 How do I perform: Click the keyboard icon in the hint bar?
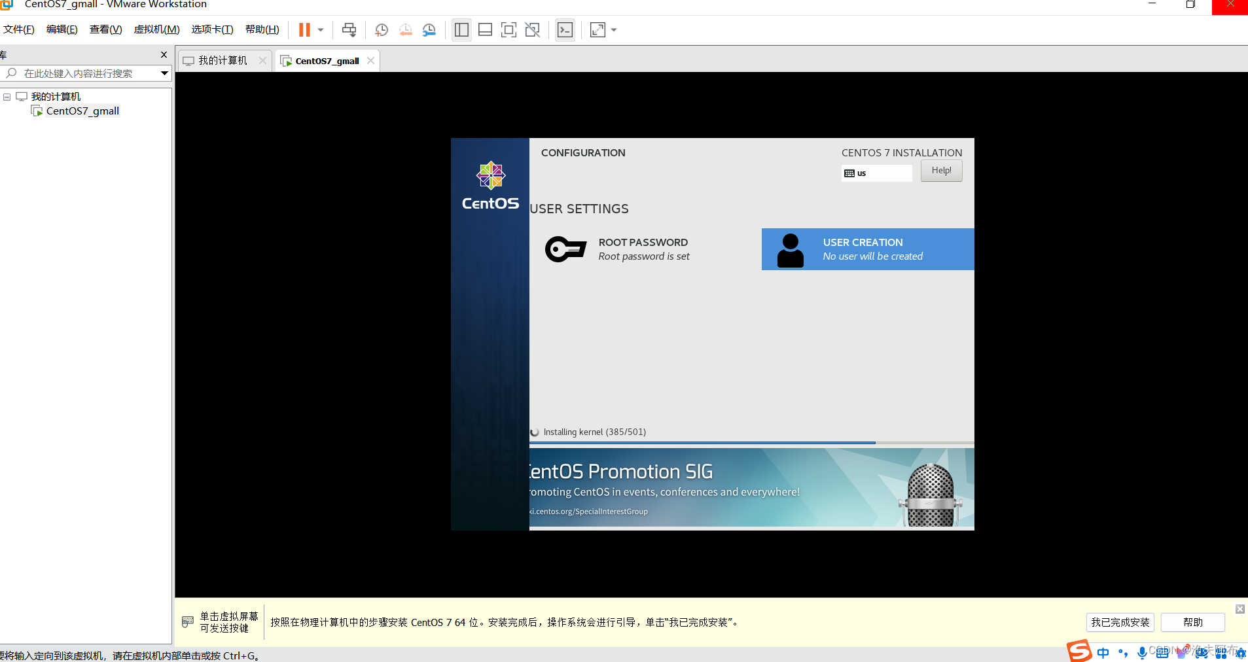tap(188, 622)
